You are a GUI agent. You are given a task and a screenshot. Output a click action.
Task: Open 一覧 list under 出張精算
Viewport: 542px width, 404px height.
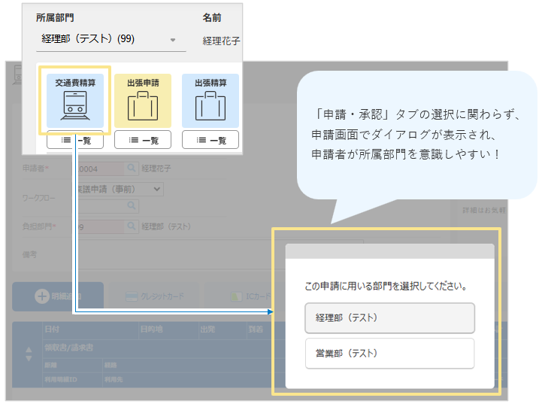pyautogui.click(x=210, y=140)
